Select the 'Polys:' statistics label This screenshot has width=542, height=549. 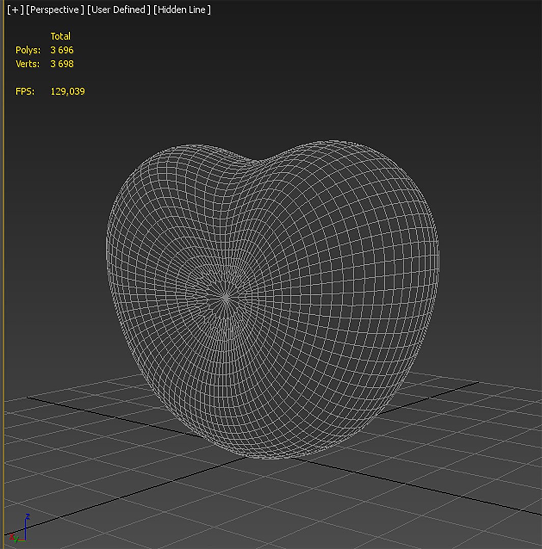click(x=28, y=50)
